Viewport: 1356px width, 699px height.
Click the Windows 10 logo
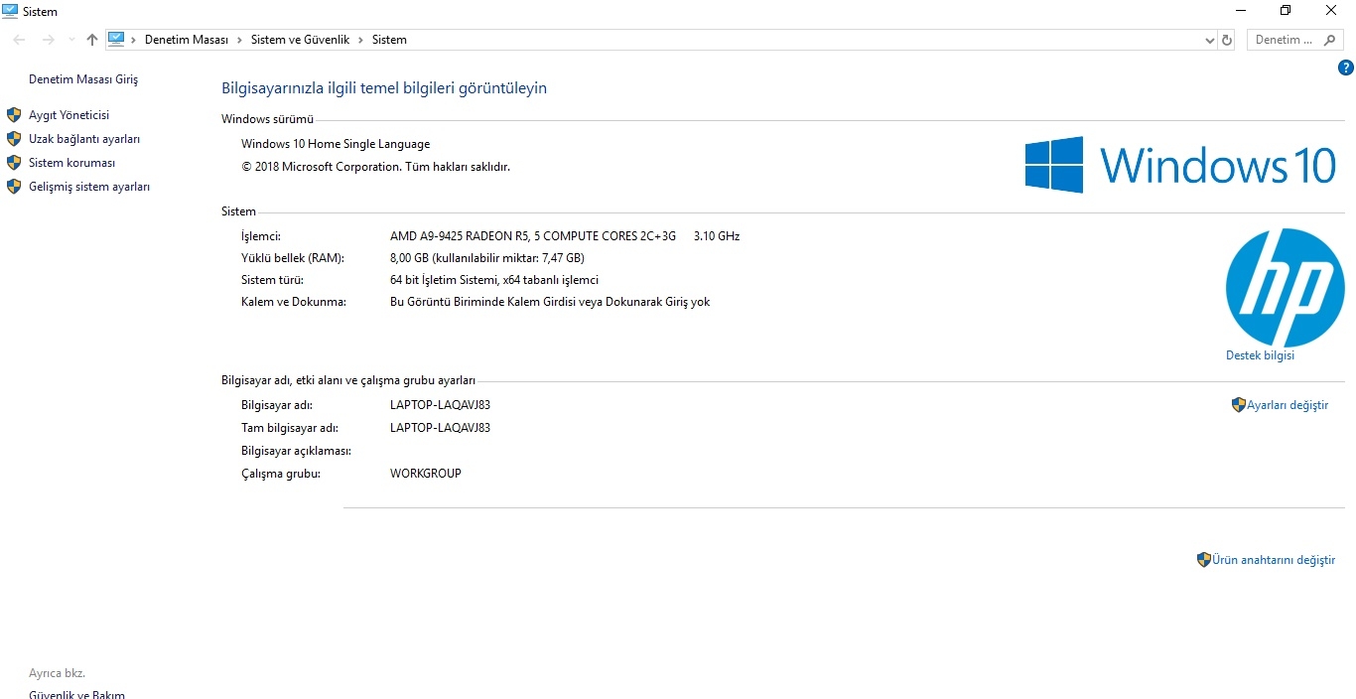point(1180,165)
